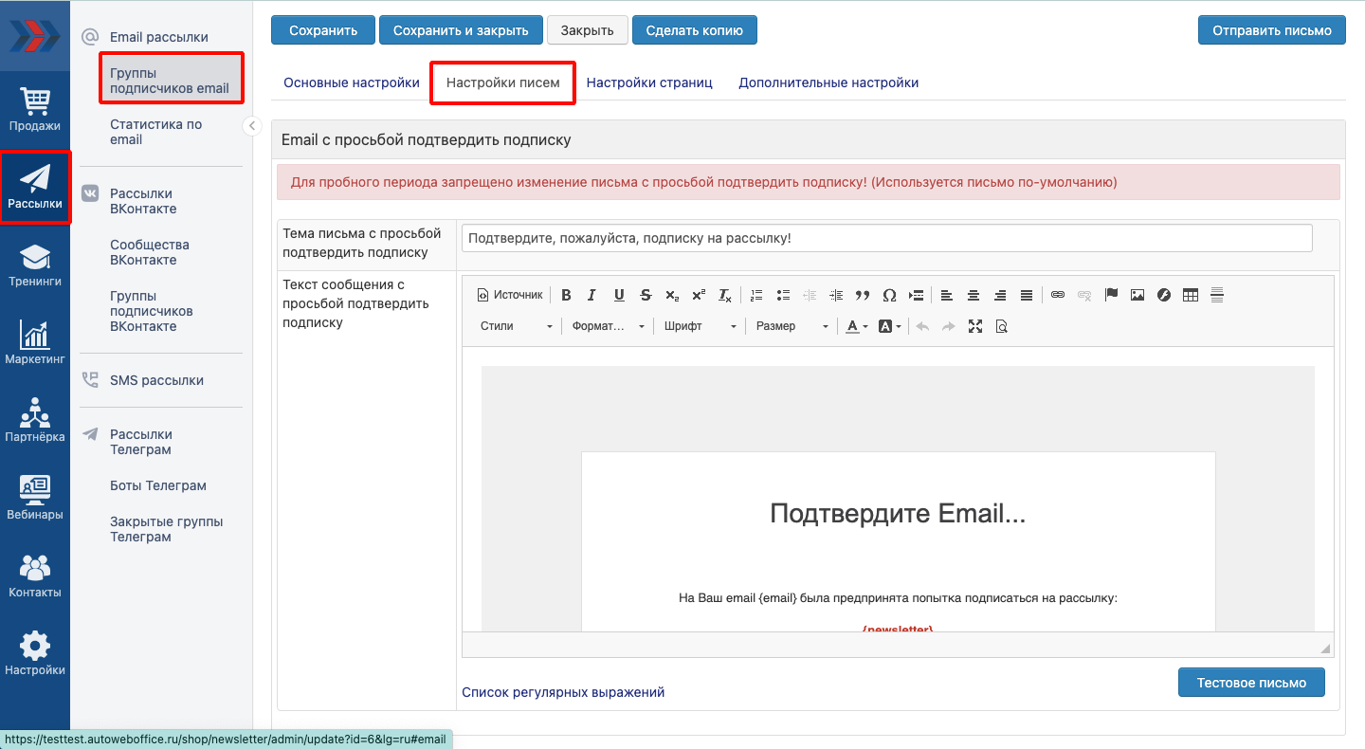The width and height of the screenshot is (1365, 749).
Task: Insert an image into the message
Action: pos(1137,295)
